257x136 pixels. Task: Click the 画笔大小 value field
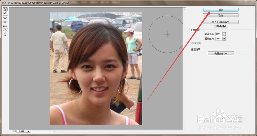pyautogui.click(x=219, y=34)
